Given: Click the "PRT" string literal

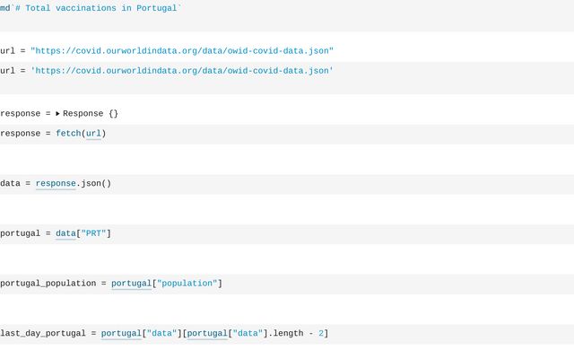Looking at the screenshot, I should 93,234.
